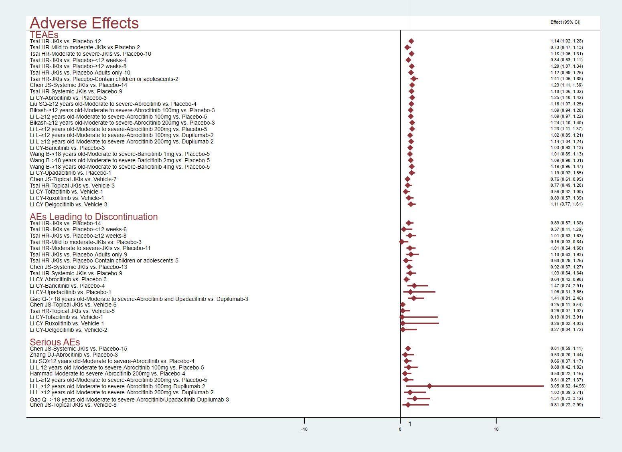Click the diamond marker for Li CY-Baricitinib vs. Placebo-4
The image size is (622, 452).
(x=414, y=286)
